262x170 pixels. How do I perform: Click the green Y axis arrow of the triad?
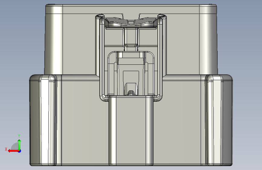point(19,145)
